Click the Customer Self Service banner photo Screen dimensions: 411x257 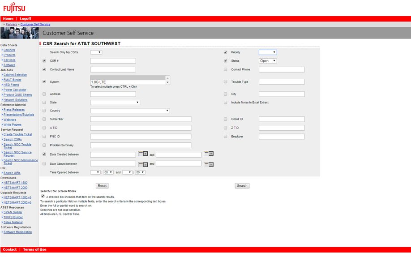pos(19,33)
